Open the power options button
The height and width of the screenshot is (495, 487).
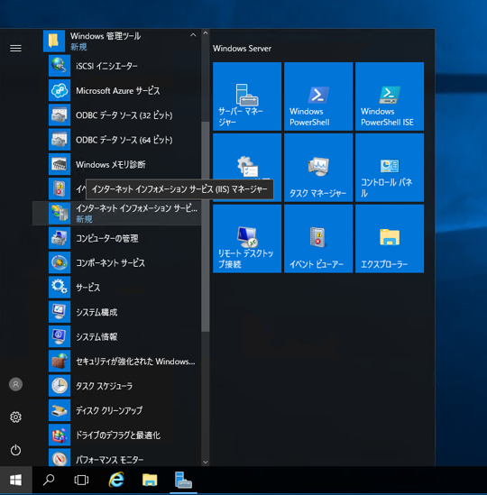(x=16, y=450)
